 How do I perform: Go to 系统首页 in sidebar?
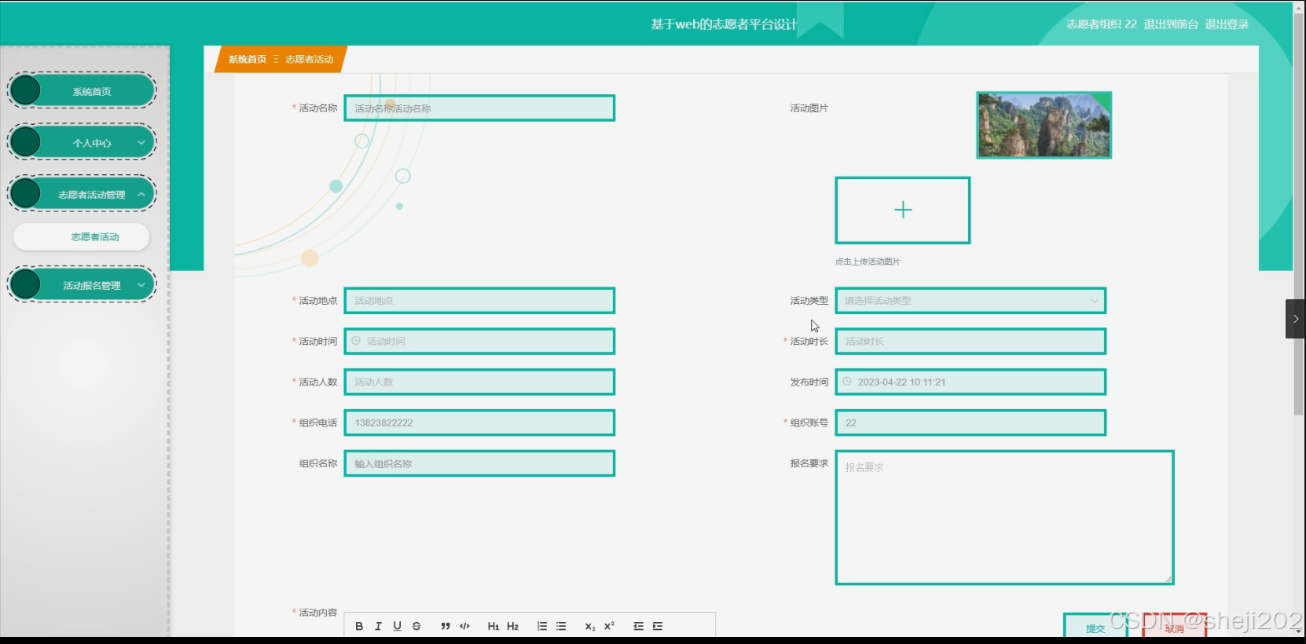[x=82, y=91]
